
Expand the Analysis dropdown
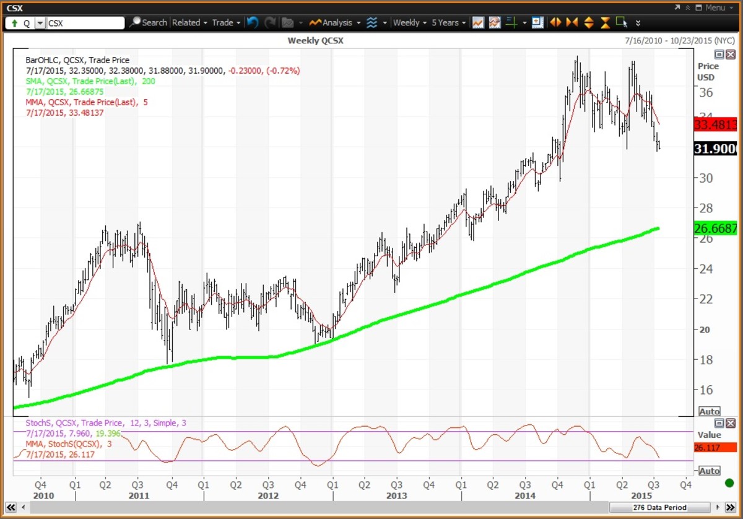(x=336, y=22)
